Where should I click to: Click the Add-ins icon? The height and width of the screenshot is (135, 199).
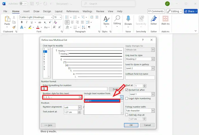coord(165,19)
